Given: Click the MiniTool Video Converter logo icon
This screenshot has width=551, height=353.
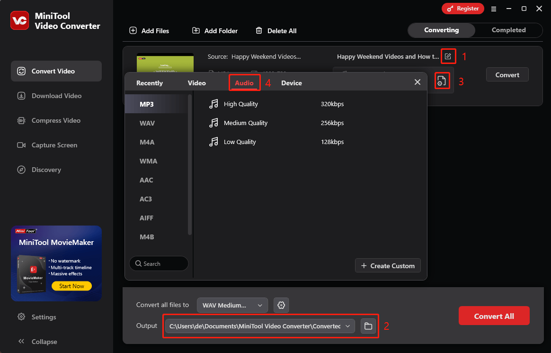Looking at the screenshot, I should (20, 20).
